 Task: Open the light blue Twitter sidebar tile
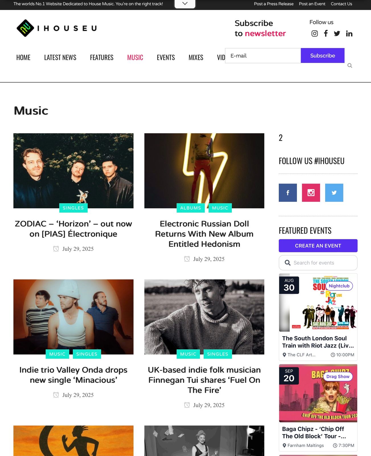click(x=334, y=193)
